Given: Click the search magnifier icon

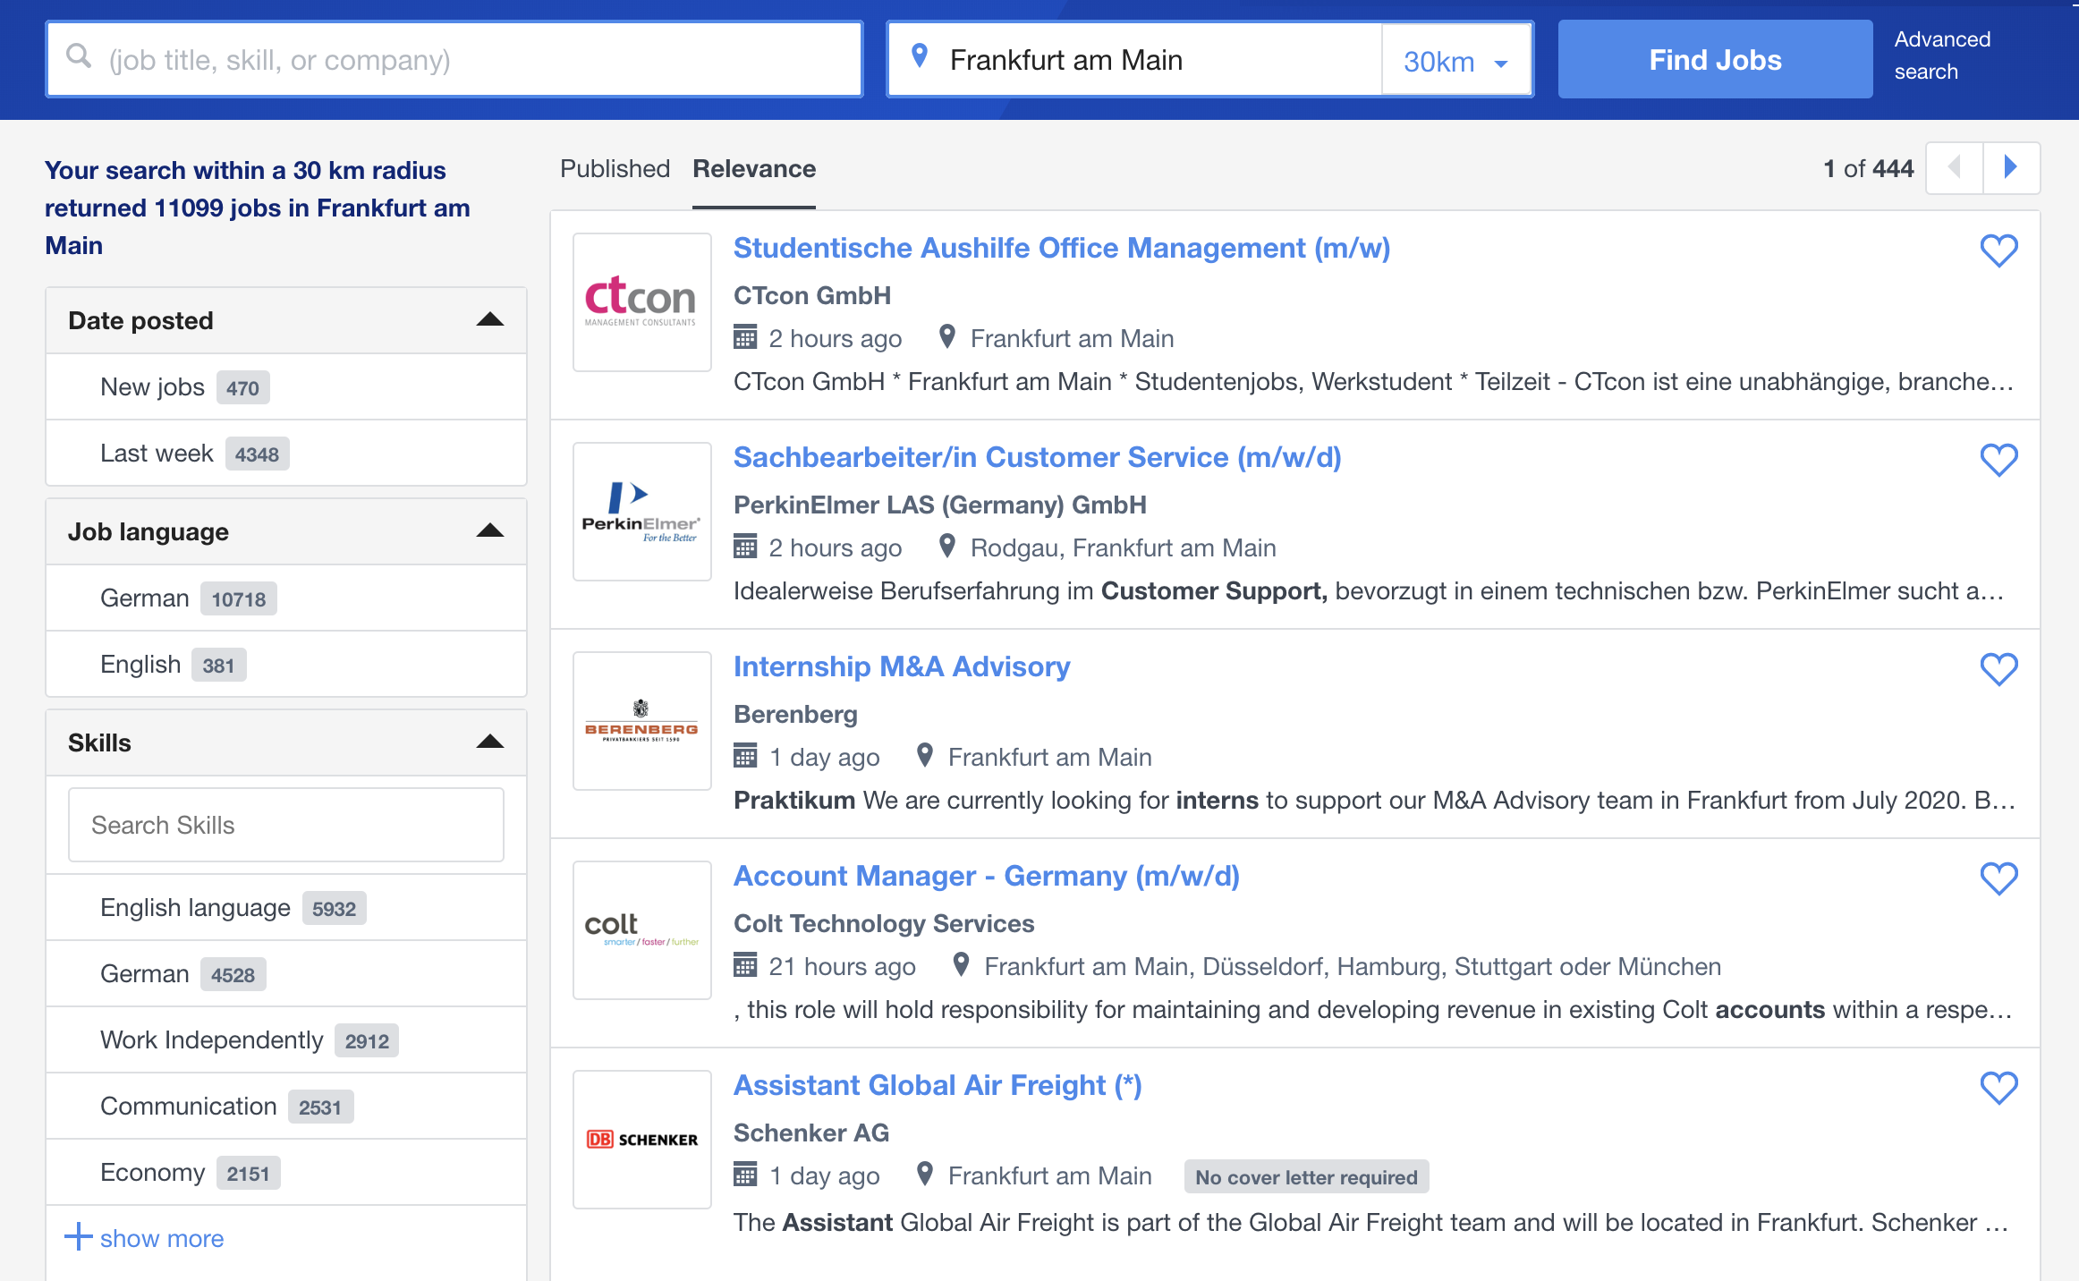Looking at the screenshot, I should point(79,56).
